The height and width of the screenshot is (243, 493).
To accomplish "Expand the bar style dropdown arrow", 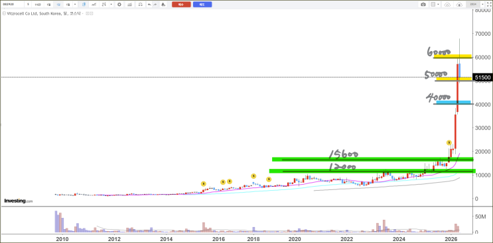I will (111, 5).
